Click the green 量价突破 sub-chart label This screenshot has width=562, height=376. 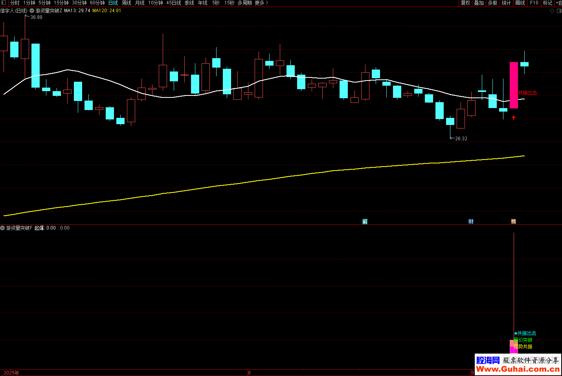pyautogui.click(x=523, y=340)
